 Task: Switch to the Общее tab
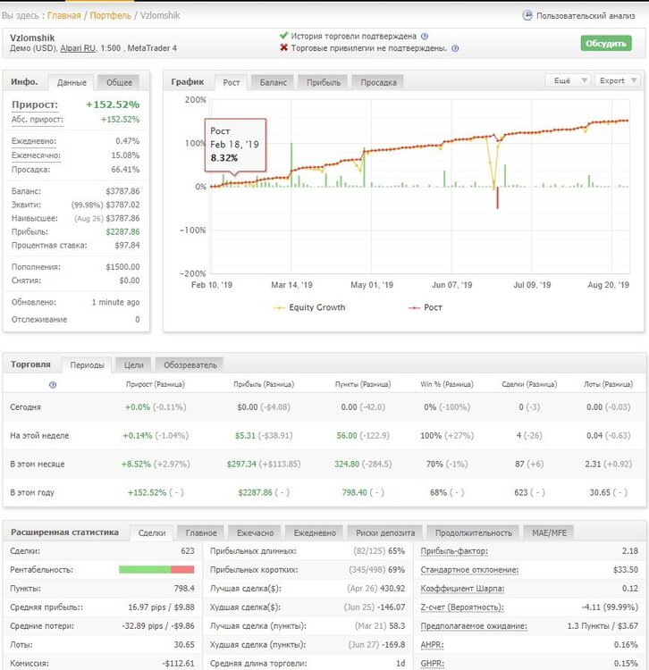pyautogui.click(x=119, y=82)
